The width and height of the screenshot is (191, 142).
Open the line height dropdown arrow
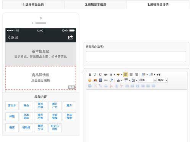pyautogui.click(x=137, y=81)
